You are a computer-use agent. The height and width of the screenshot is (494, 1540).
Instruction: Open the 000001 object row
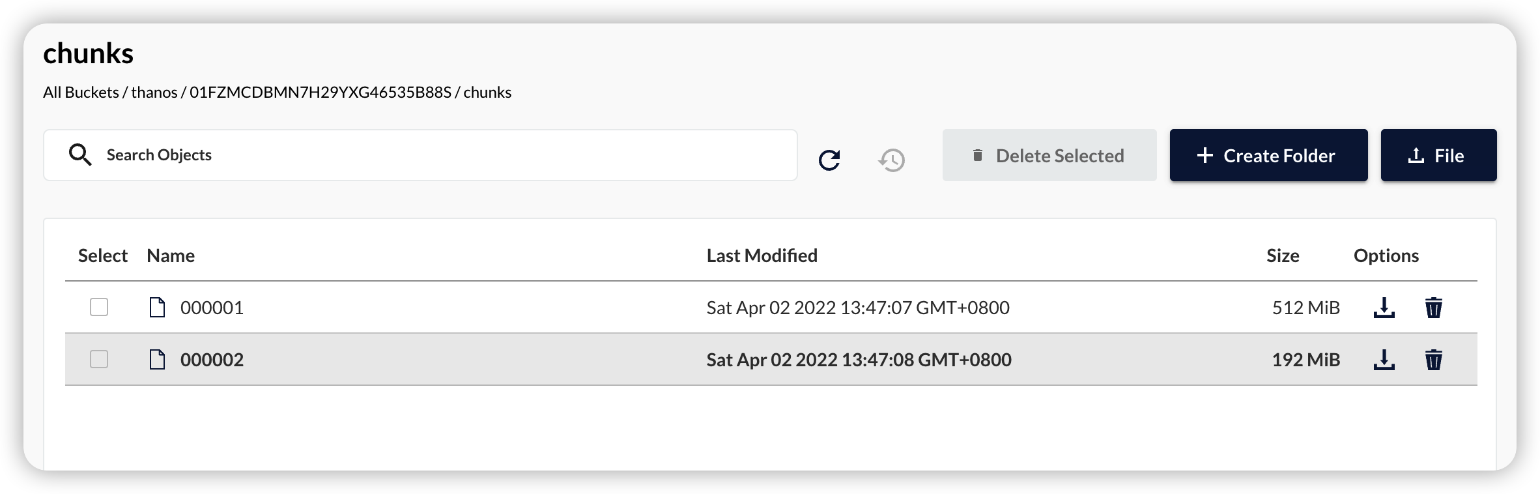coord(212,308)
